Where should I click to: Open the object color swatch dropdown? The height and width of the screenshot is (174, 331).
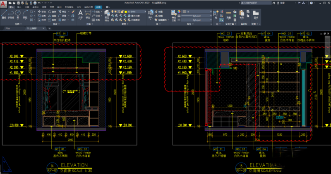194,12
